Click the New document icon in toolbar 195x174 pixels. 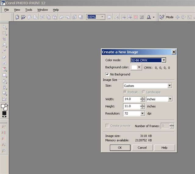17,17
